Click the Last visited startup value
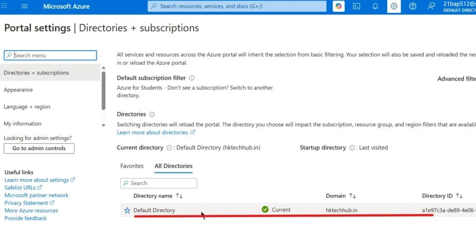476x229 pixels. 373,148
